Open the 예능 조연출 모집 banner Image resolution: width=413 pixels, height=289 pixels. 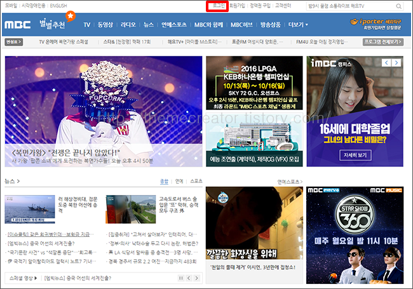(254, 140)
